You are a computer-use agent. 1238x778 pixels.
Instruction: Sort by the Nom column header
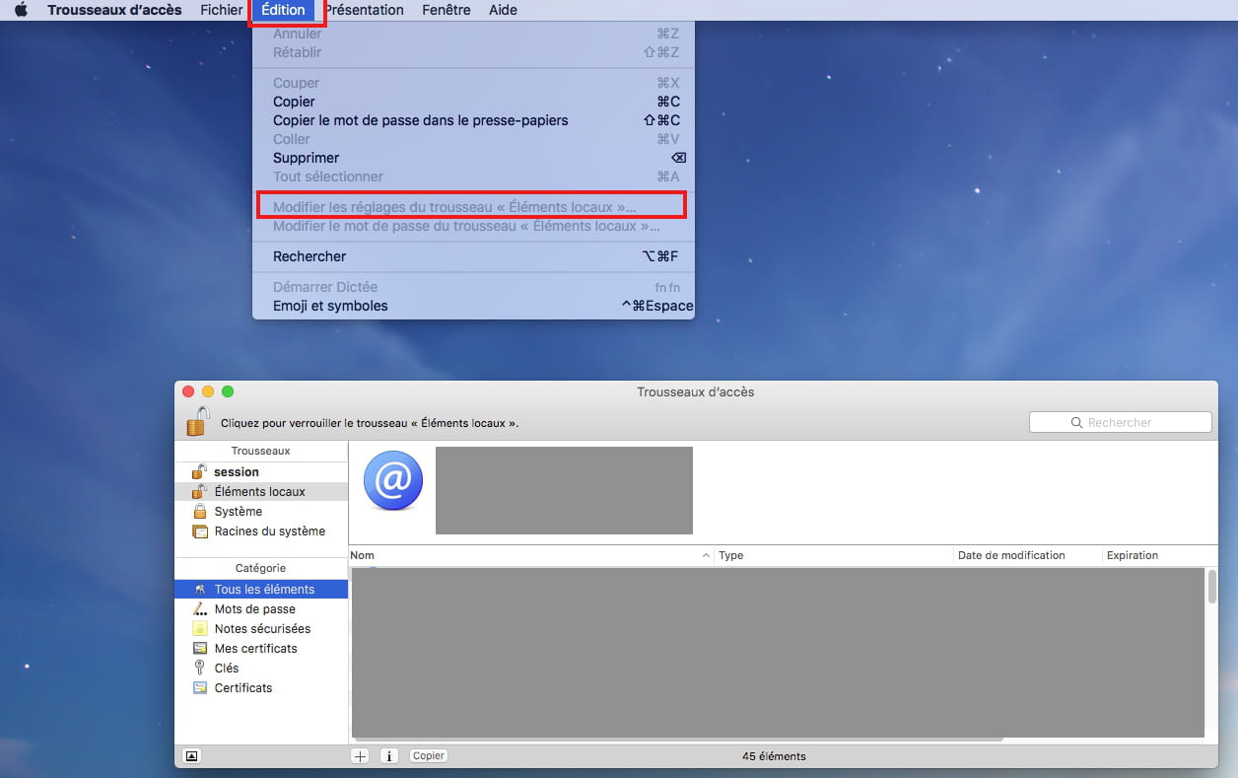pos(531,555)
